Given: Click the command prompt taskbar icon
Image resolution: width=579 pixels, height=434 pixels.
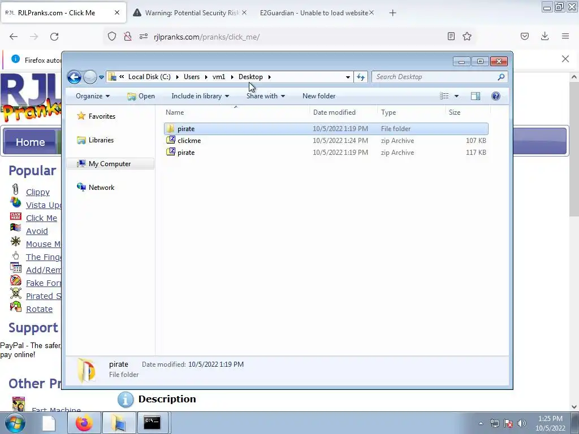Looking at the screenshot, I should [x=152, y=423].
